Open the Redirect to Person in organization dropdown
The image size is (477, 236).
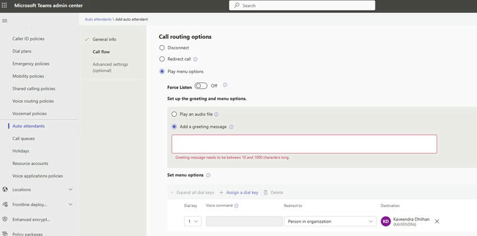pyautogui.click(x=330, y=221)
